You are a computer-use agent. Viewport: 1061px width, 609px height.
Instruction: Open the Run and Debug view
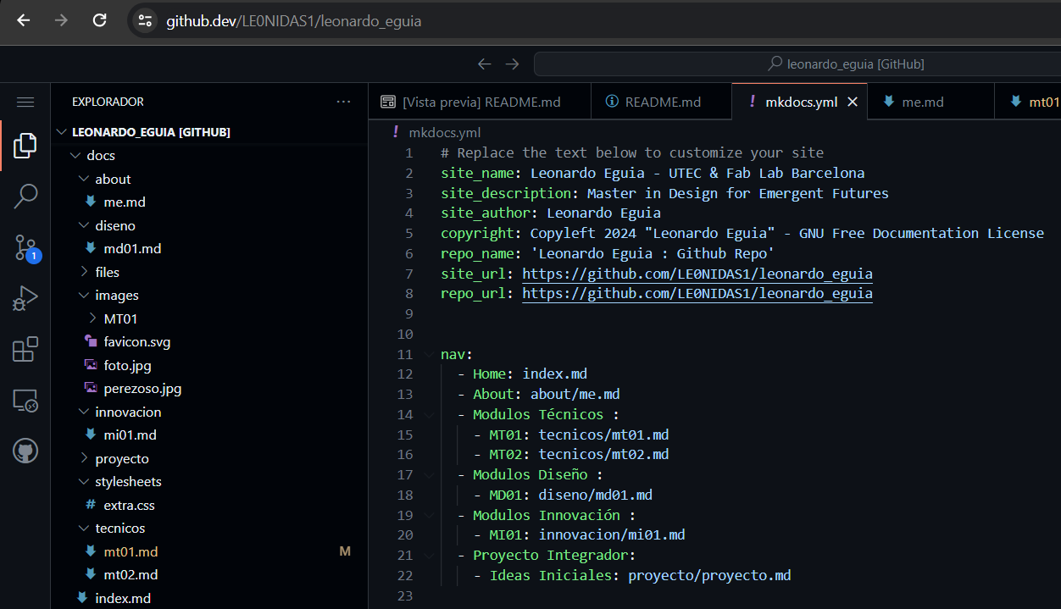(x=25, y=298)
